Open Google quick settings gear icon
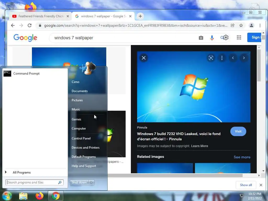 pos(226,37)
